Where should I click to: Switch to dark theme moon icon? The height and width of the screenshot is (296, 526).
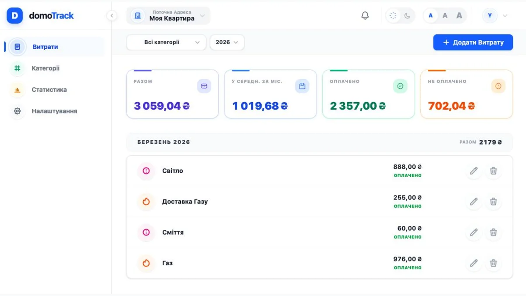coord(407,16)
